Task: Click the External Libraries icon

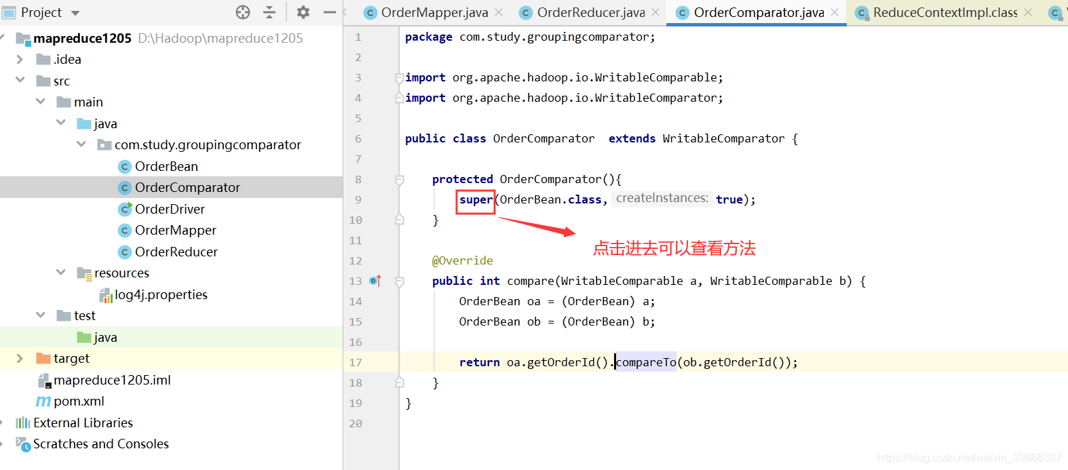Action: [x=23, y=423]
